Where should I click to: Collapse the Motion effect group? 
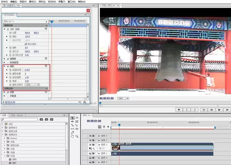[x=4, y=29]
